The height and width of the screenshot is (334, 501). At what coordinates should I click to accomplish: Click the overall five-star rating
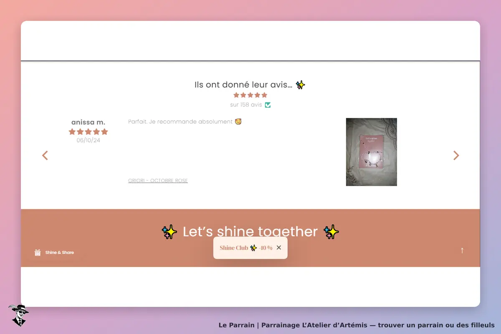(x=250, y=95)
